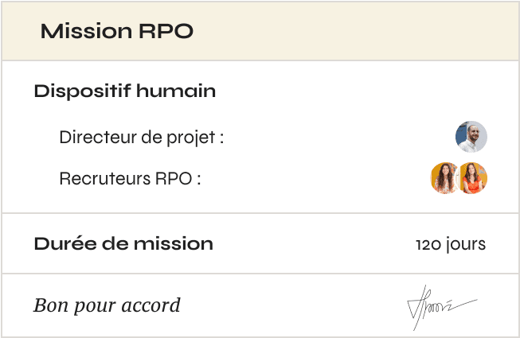Click the "120 jours" duration value

(450, 244)
